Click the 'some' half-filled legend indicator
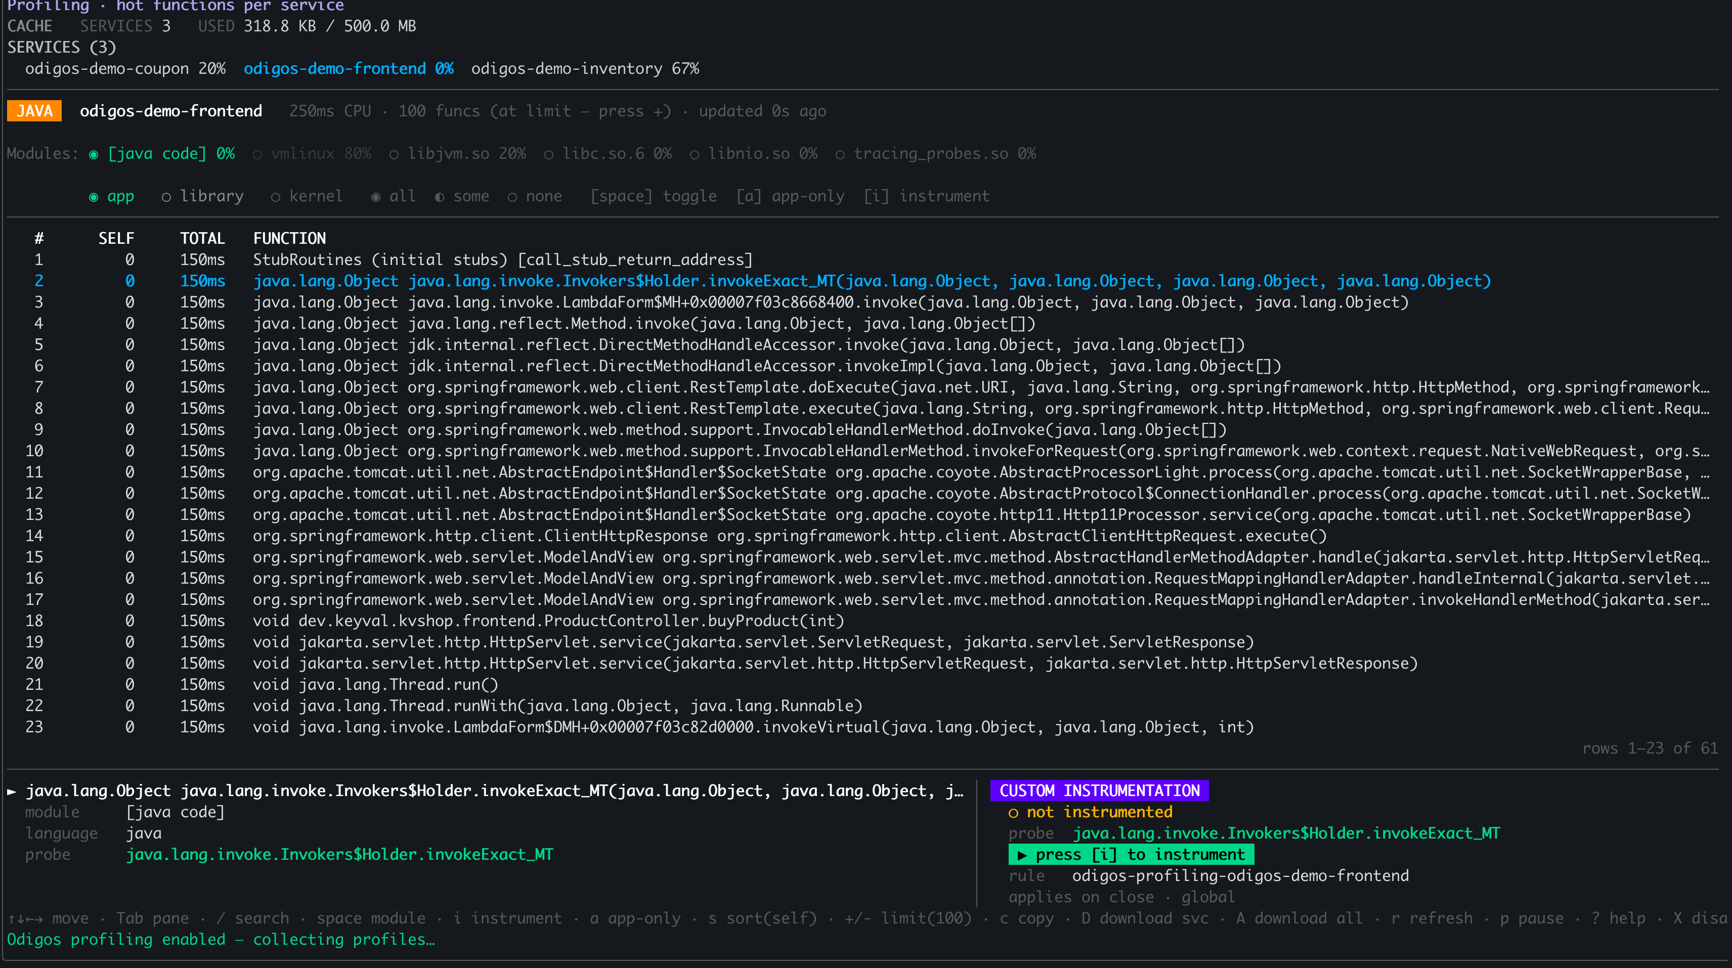Image resolution: width=1732 pixels, height=968 pixels. [x=462, y=196]
